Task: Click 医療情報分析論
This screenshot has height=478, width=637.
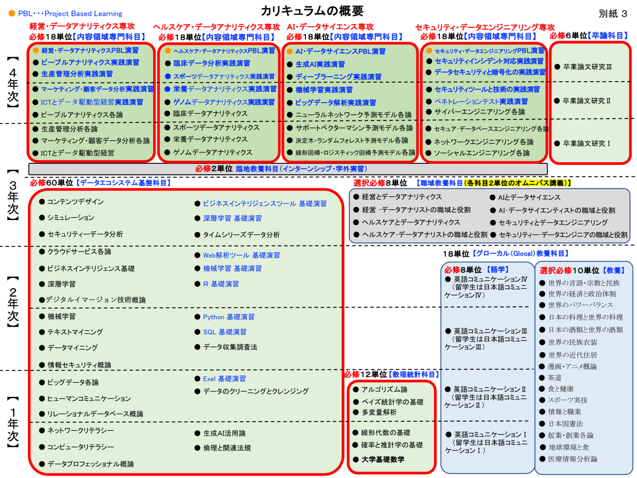Action: click(572, 459)
